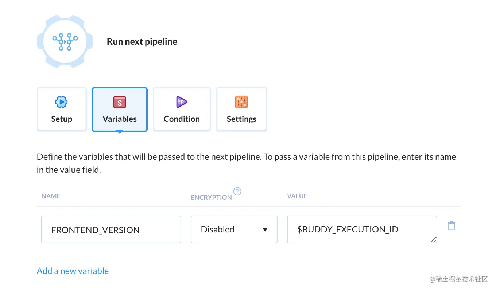Viewport: 496px width, 291px height.
Task: Click the resize grip of the value textarea
Action: [433, 239]
